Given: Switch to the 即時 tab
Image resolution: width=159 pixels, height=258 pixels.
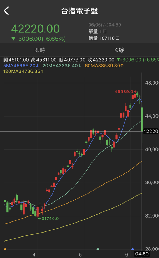Looking at the screenshot, I should point(40,50).
